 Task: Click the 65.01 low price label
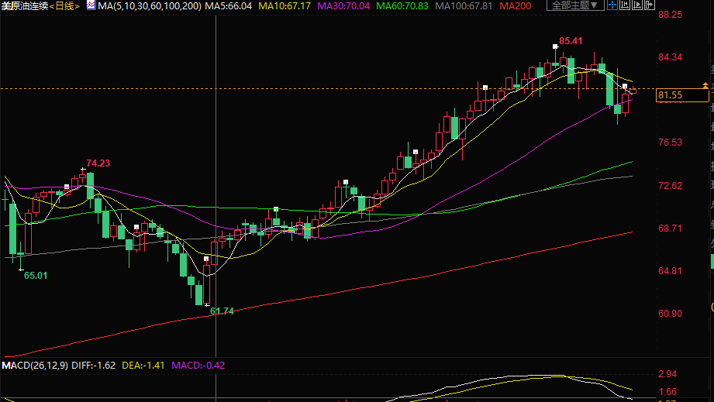point(36,275)
